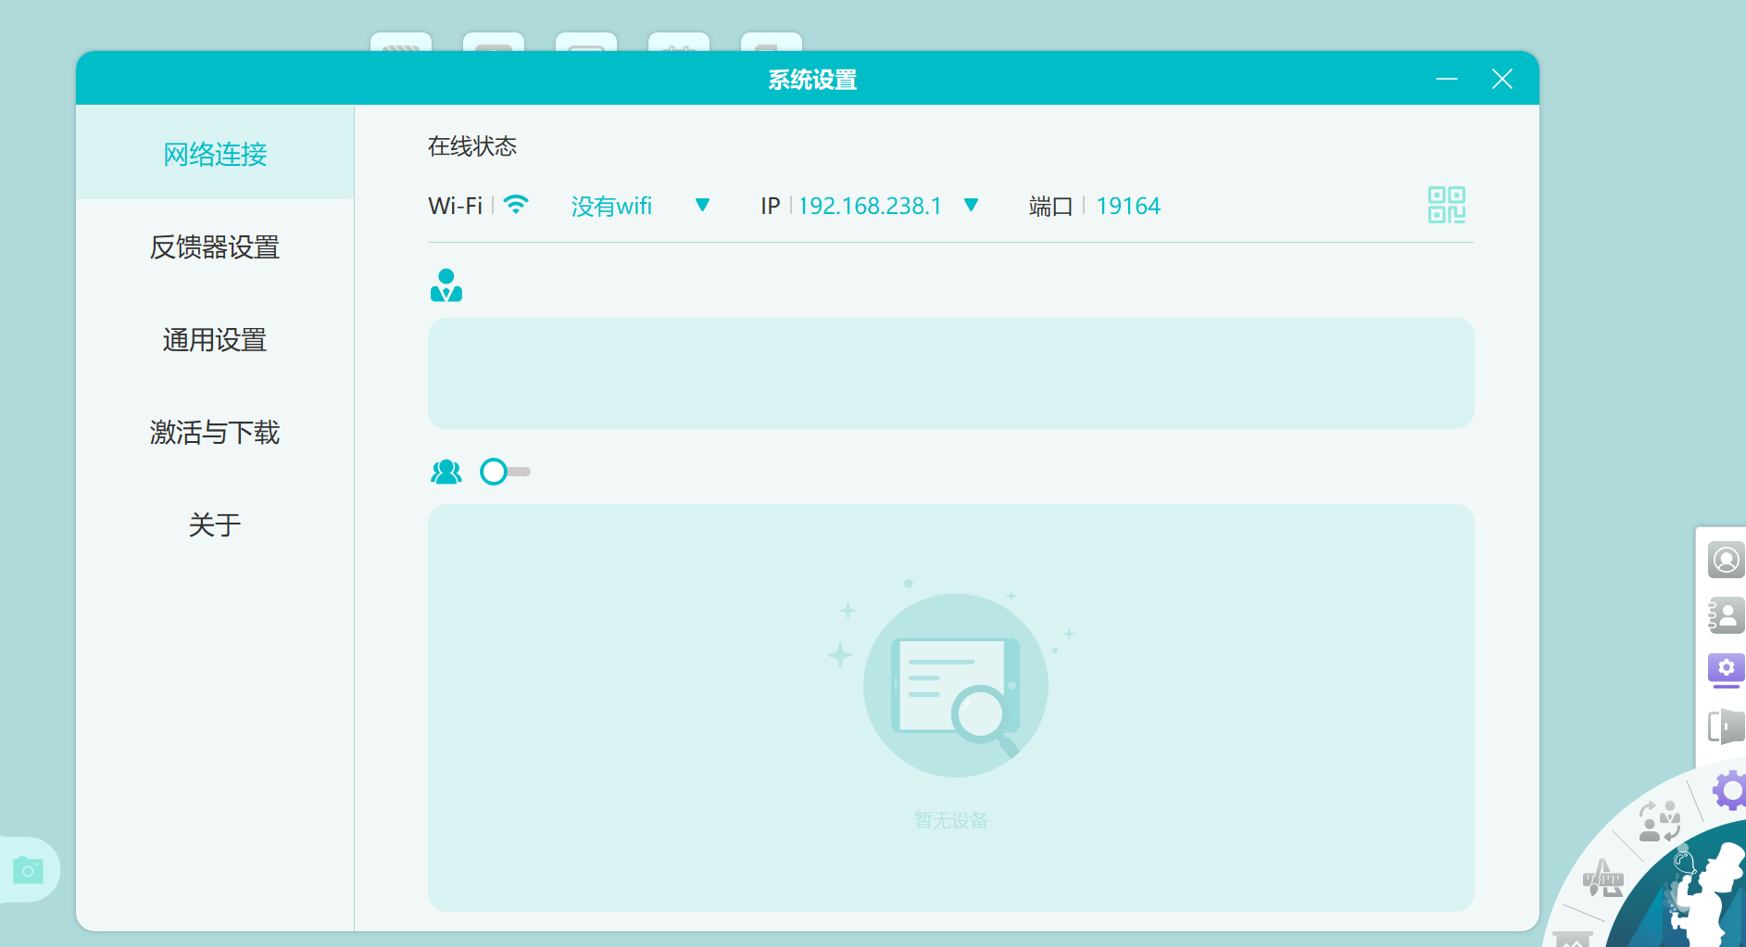This screenshot has height=947, width=1746.
Task: Open the user account profile icon
Action: click(x=1726, y=560)
